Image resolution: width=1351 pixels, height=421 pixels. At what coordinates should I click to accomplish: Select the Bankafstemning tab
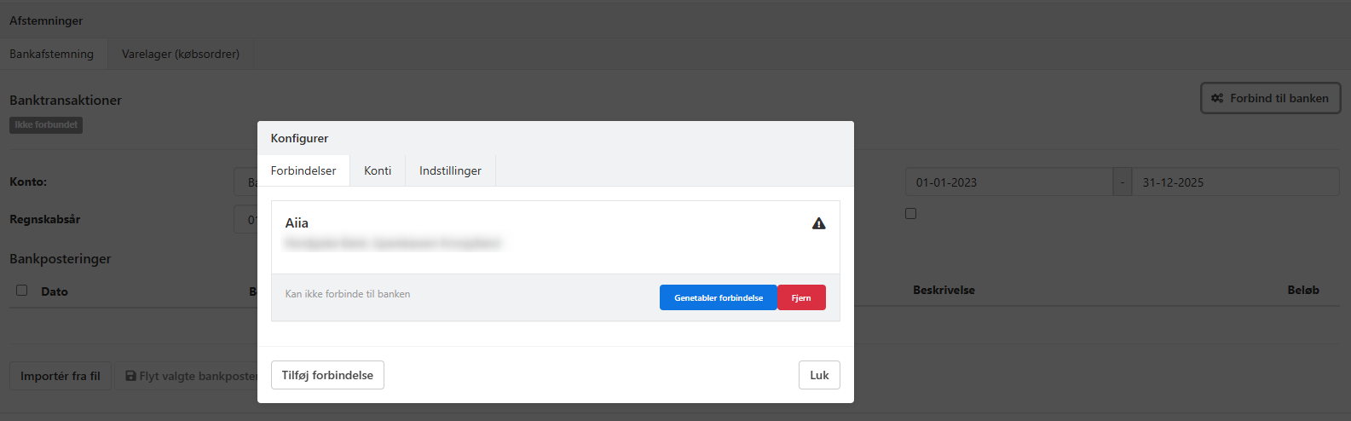point(52,54)
